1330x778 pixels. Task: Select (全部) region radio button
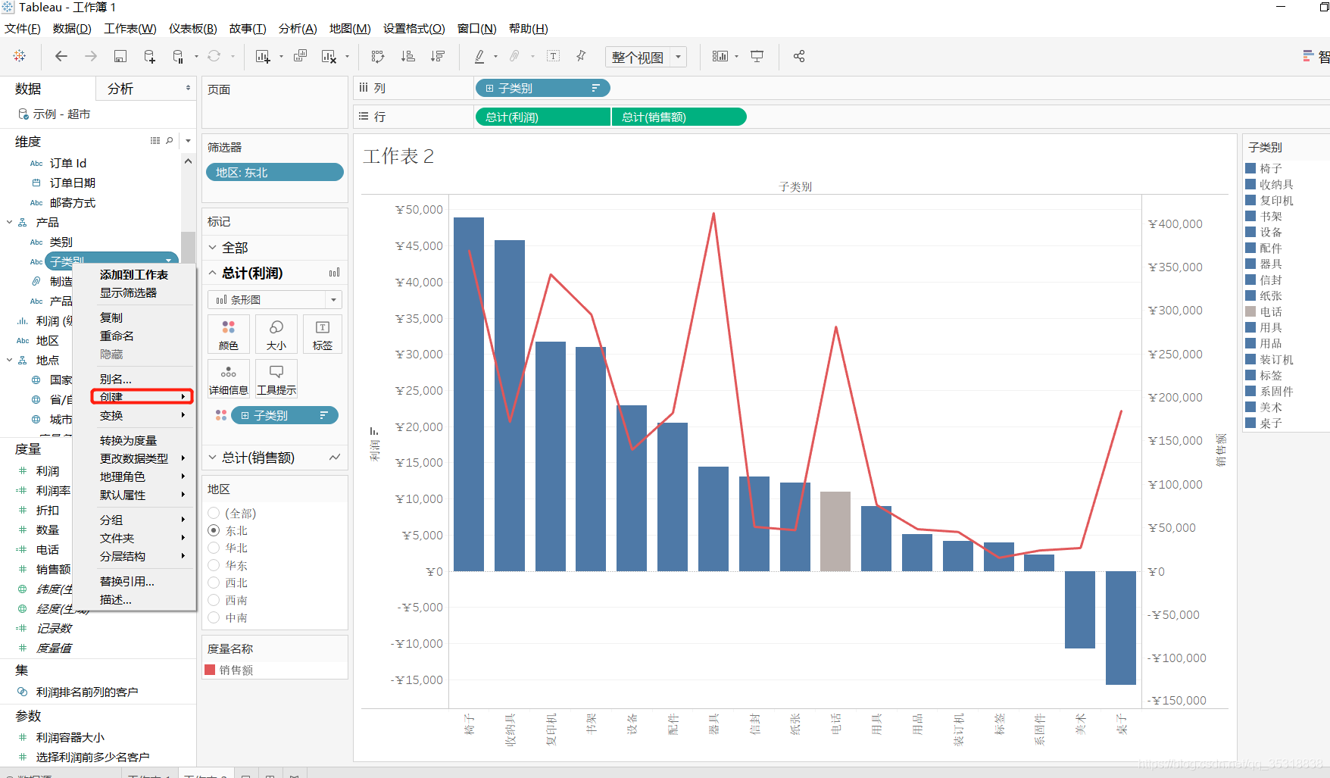click(x=214, y=514)
